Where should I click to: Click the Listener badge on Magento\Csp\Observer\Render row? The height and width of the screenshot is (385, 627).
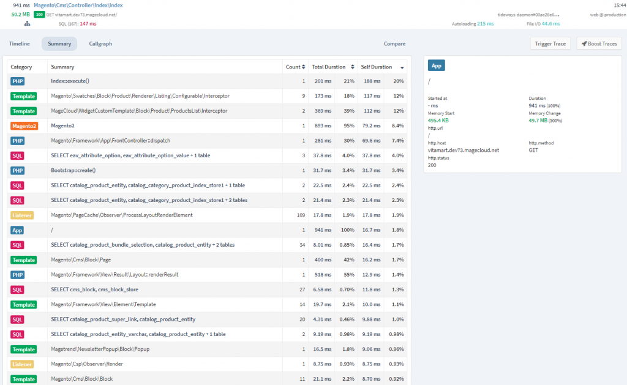[x=23, y=364]
